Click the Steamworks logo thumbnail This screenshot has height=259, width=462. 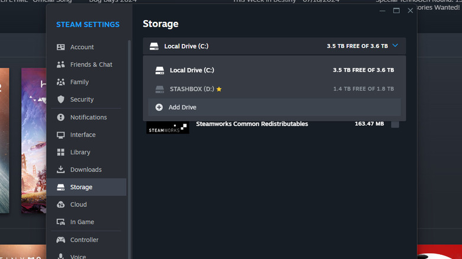[x=168, y=127]
